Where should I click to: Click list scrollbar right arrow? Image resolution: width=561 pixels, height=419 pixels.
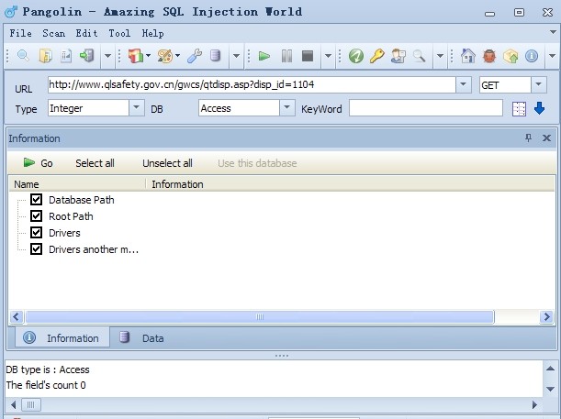point(546,316)
